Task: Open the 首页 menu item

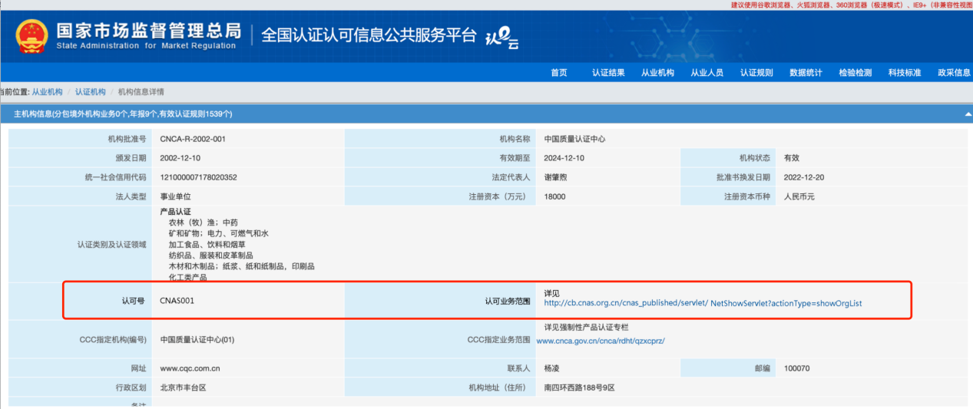Action: tap(559, 73)
